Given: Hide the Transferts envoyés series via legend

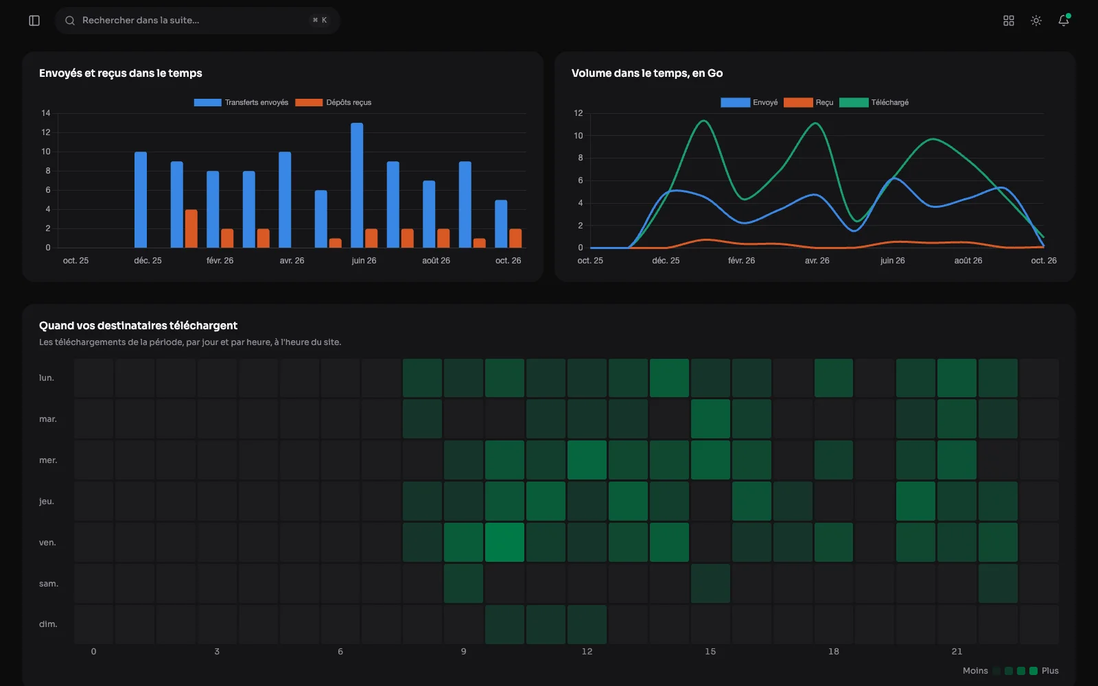Looking at the screenshot, I should click(241, 102).
